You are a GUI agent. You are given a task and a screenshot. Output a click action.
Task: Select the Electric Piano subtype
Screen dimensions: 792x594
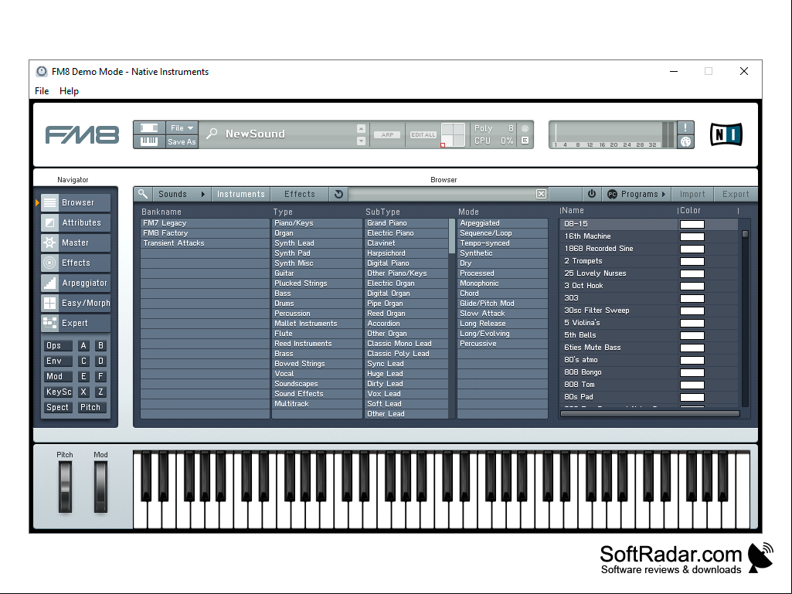pos(406,233)
